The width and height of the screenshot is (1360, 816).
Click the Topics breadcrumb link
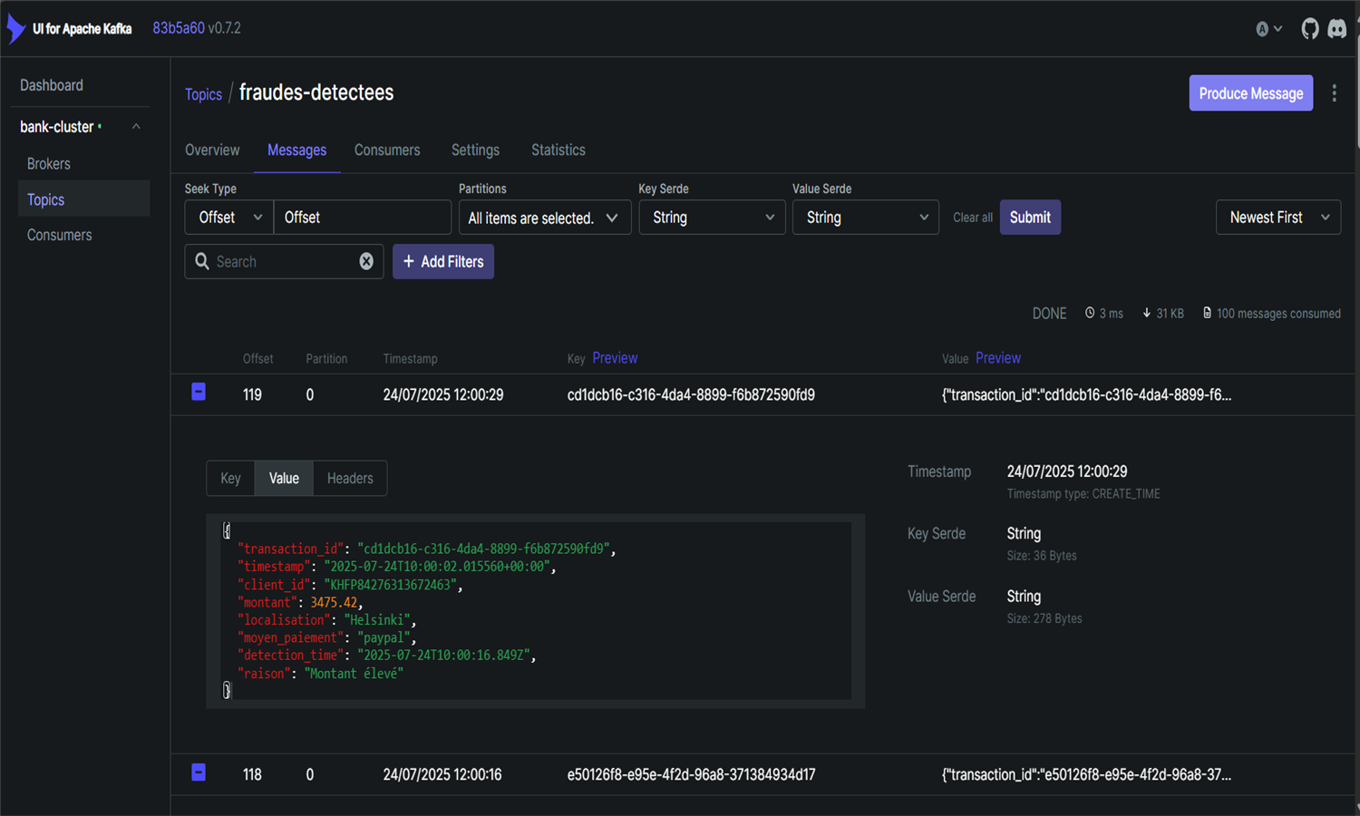(x=203, y=94)
